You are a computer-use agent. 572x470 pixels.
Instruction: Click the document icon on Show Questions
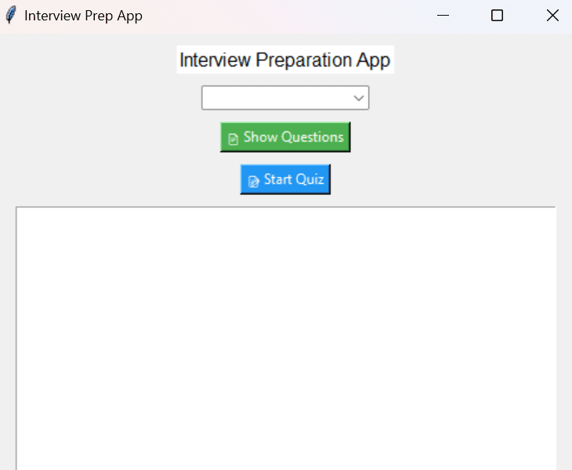[233, 139]
